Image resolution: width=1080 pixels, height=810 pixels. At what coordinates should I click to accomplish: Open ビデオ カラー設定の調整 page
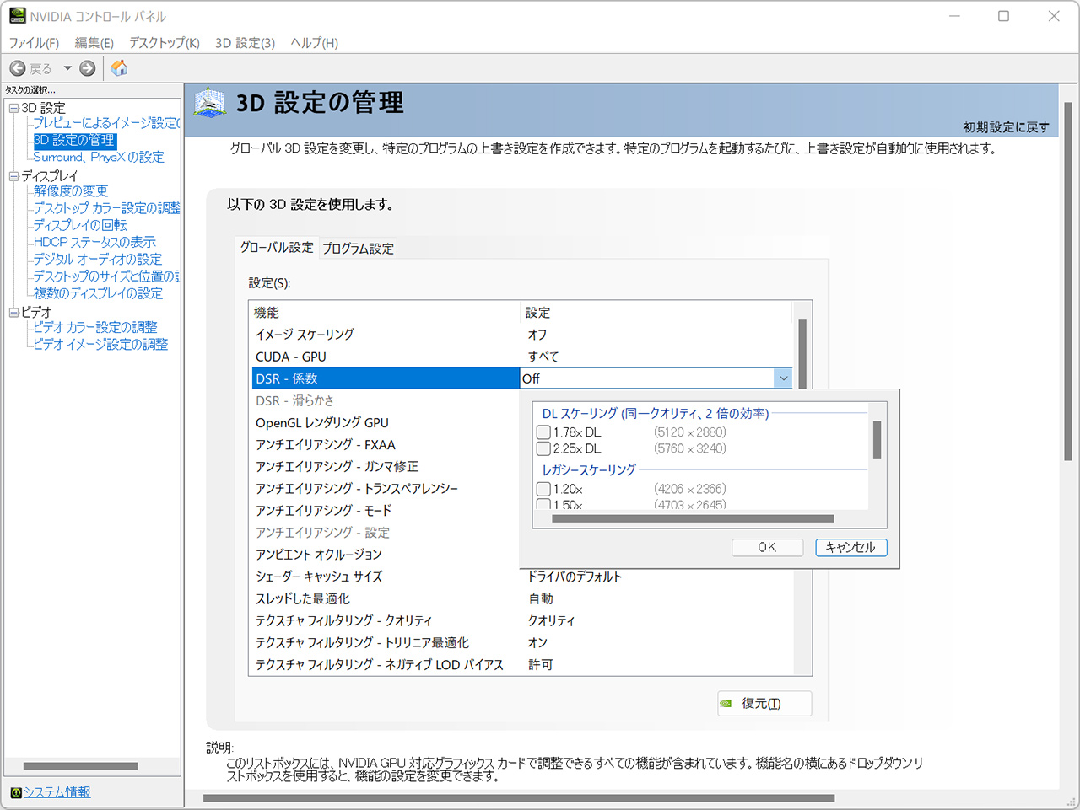point(95,327)
